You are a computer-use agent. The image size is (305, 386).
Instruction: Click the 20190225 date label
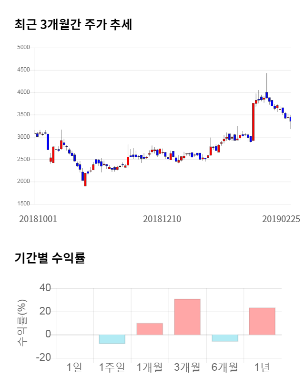pos(281,219)
